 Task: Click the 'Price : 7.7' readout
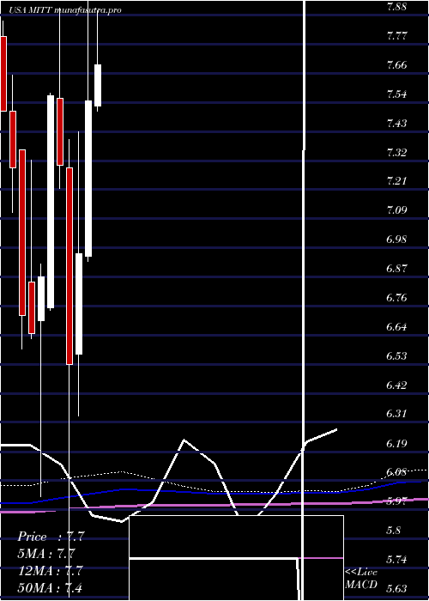tap(51, 537)
